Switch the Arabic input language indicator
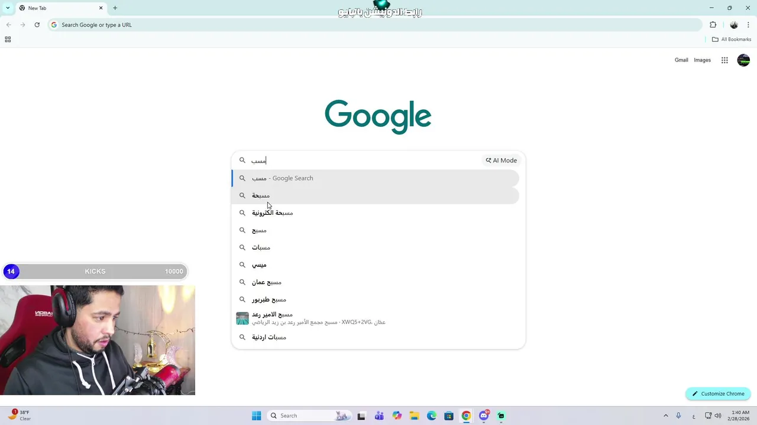The height and width of the screenshot is (425, 757). (694, 416)
